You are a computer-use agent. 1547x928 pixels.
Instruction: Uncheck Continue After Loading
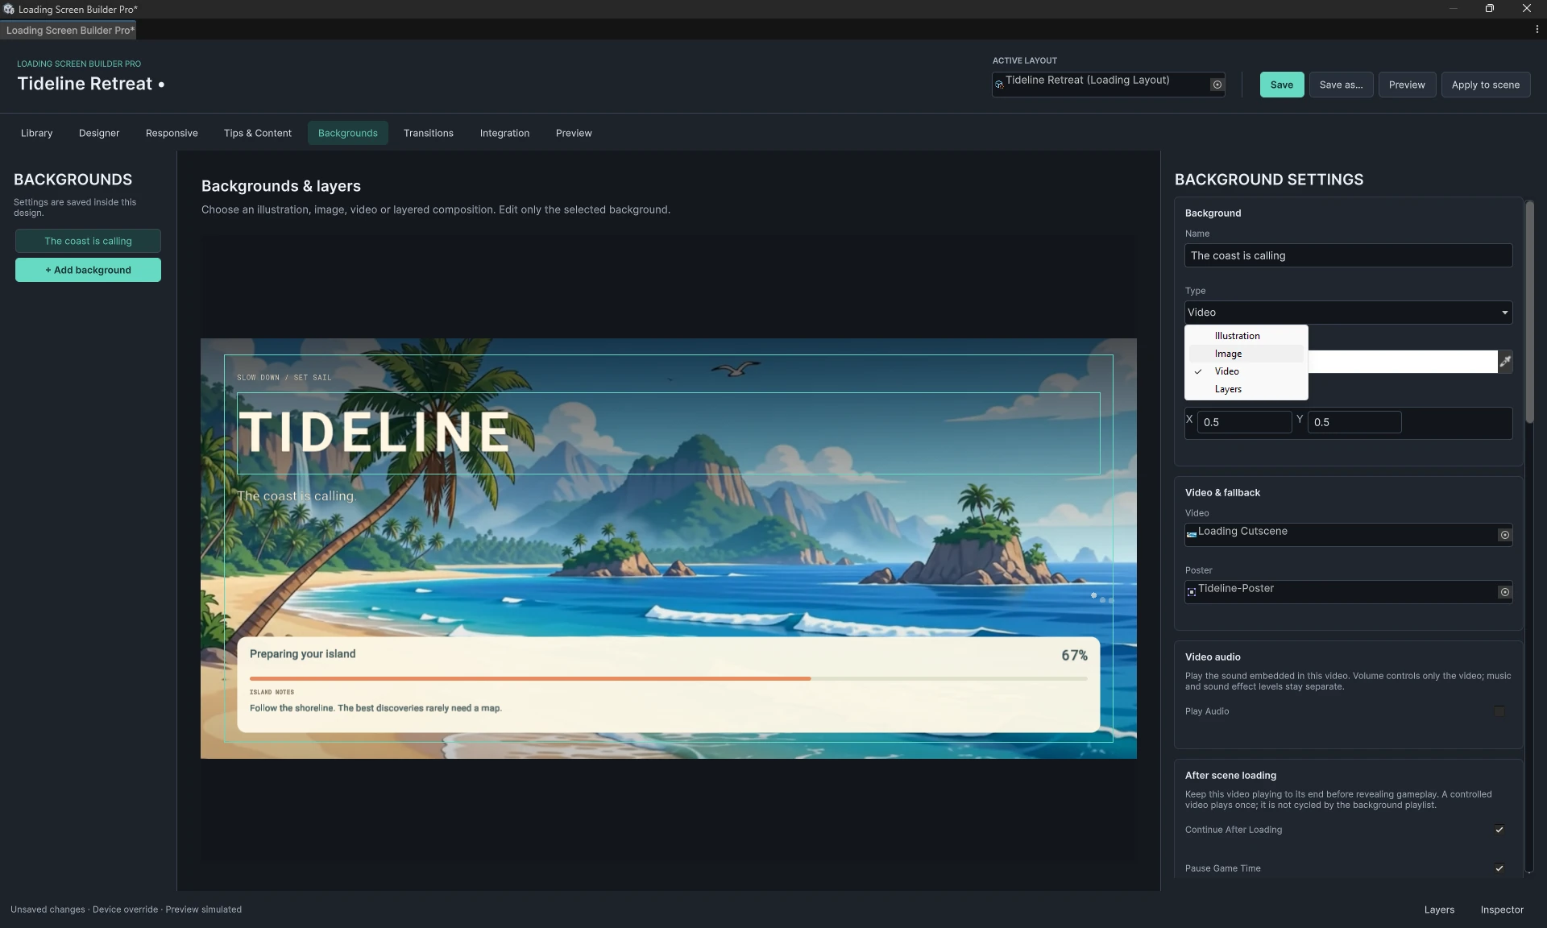(1499, 830)
